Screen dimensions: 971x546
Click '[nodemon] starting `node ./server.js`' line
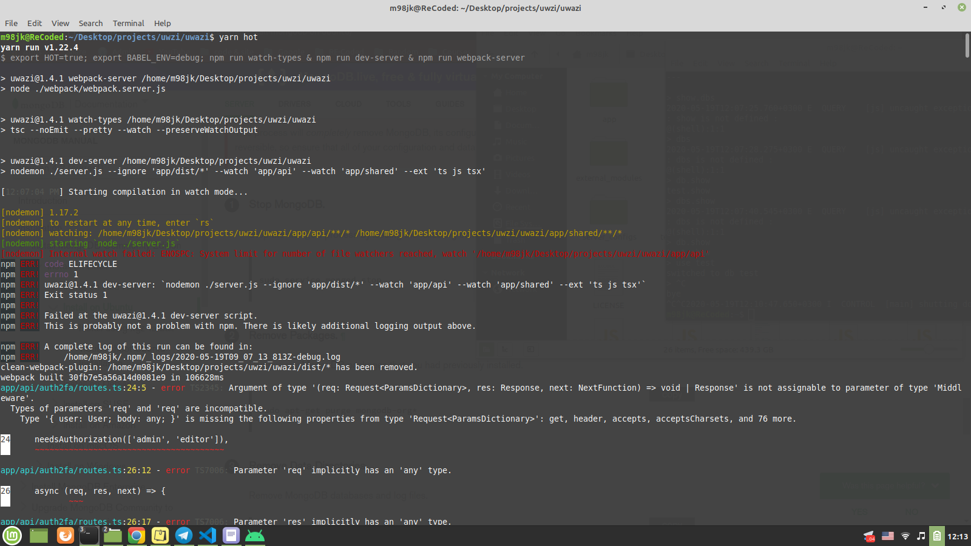[90, 243]
